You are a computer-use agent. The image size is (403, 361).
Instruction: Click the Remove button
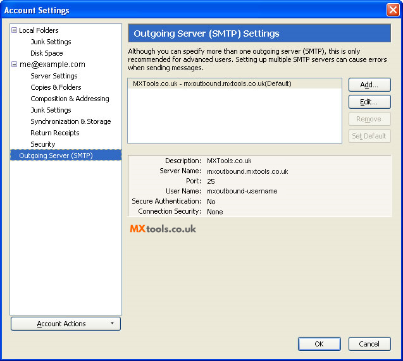[x=369, y=119]
